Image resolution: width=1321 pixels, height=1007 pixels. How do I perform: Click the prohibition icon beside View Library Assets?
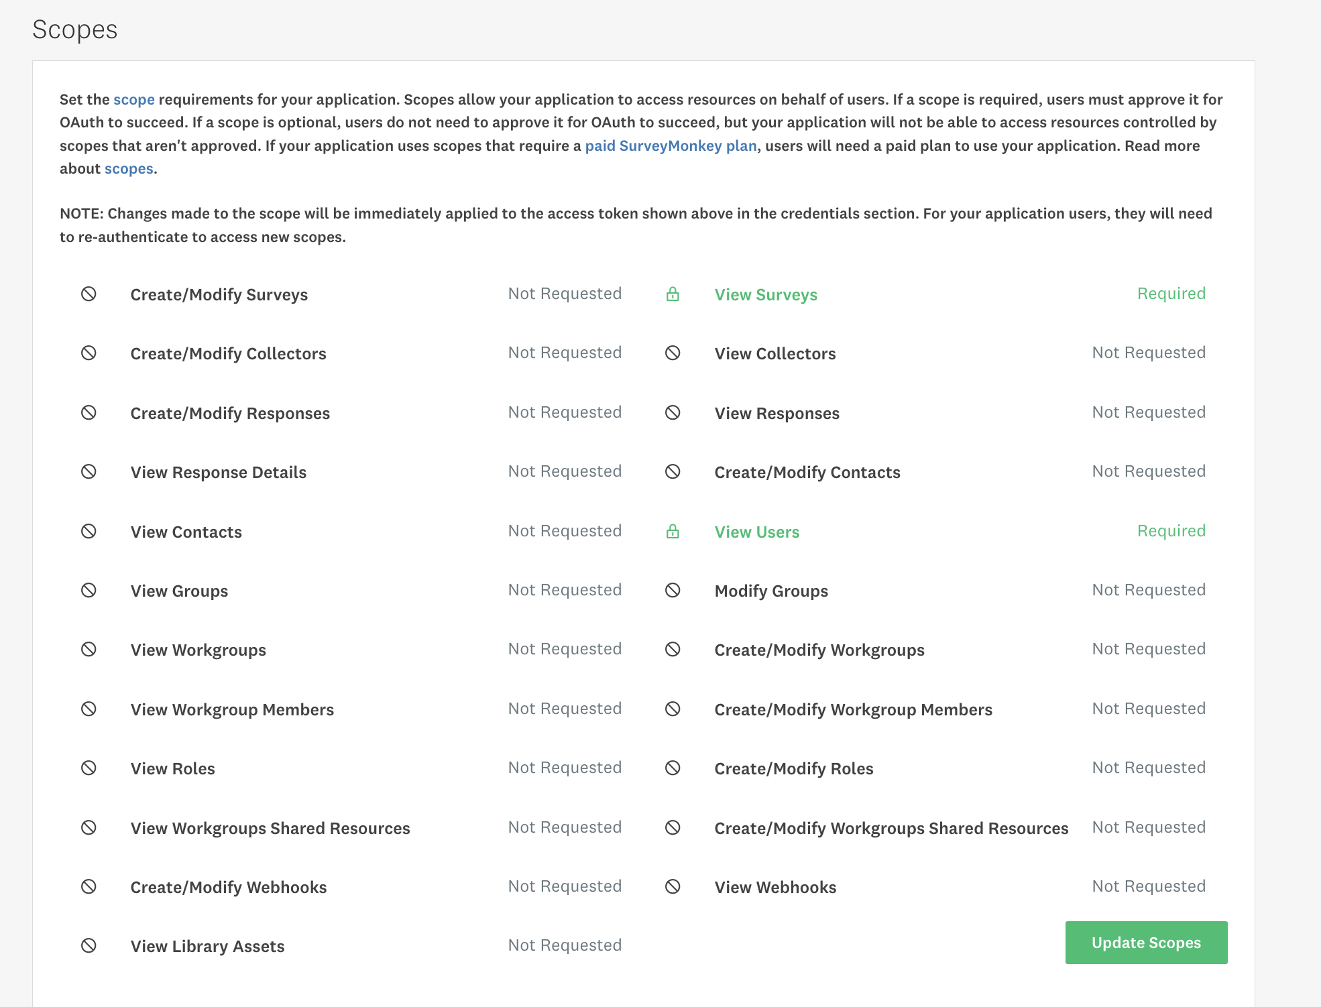pos(89,945)
